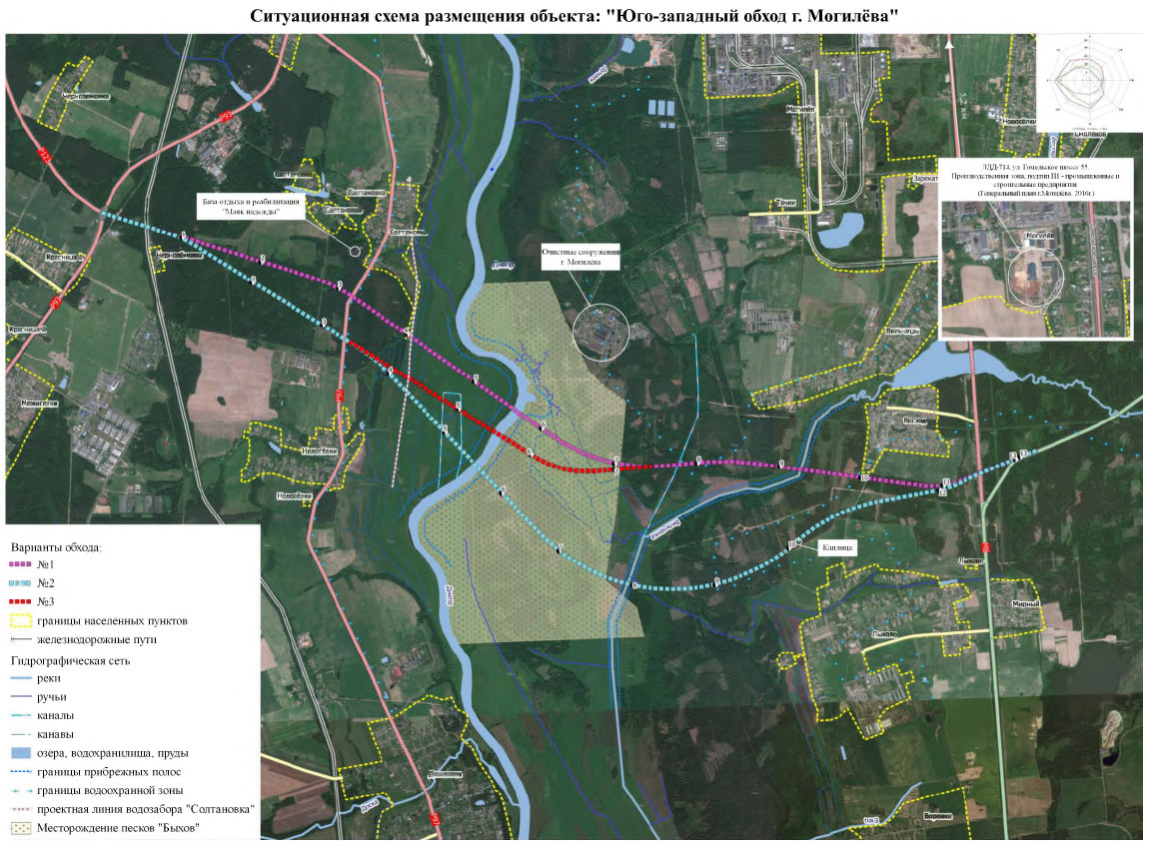The image size is (1151, 848).
Task: Click the "Очистные сооружения г. Могилёва" callout label
Action: (580, 258)
